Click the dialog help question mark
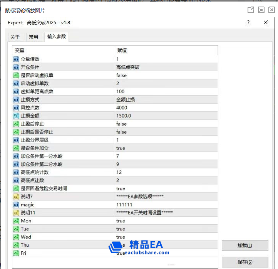The image size is (278, 269). (248, 22)
